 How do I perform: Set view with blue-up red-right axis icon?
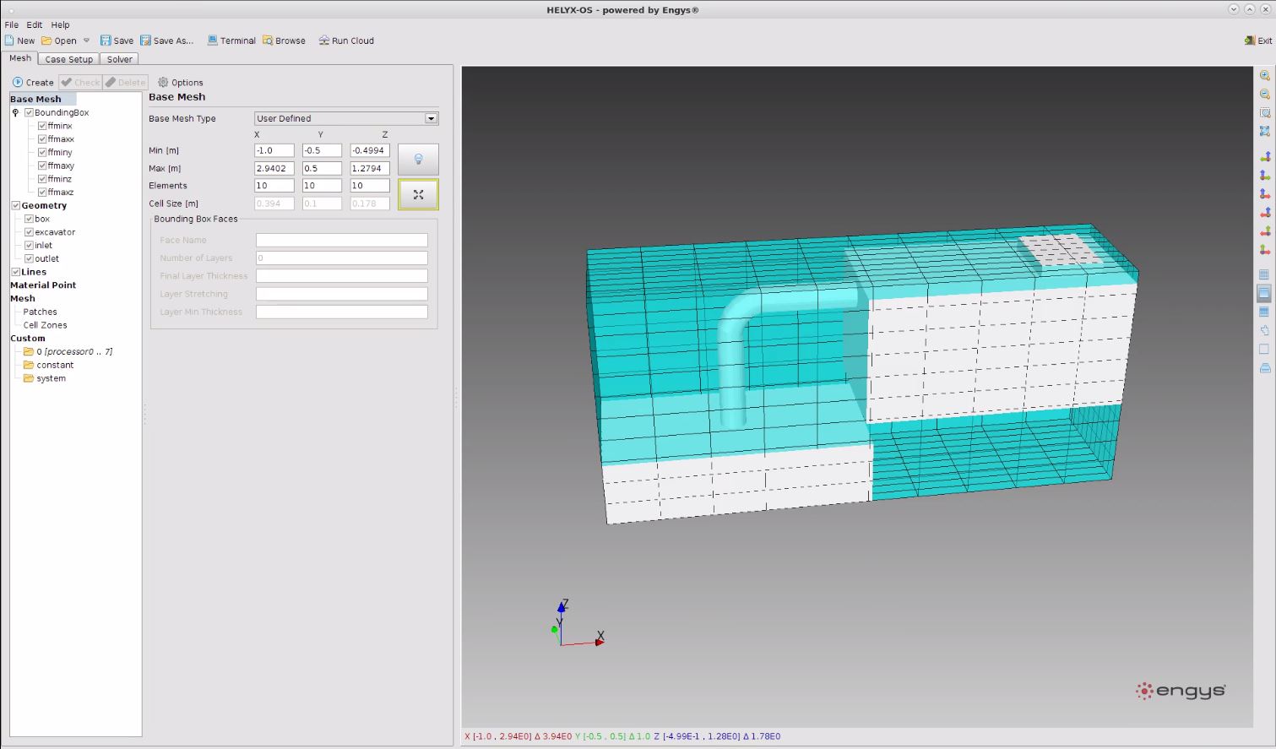point(1264,194)
